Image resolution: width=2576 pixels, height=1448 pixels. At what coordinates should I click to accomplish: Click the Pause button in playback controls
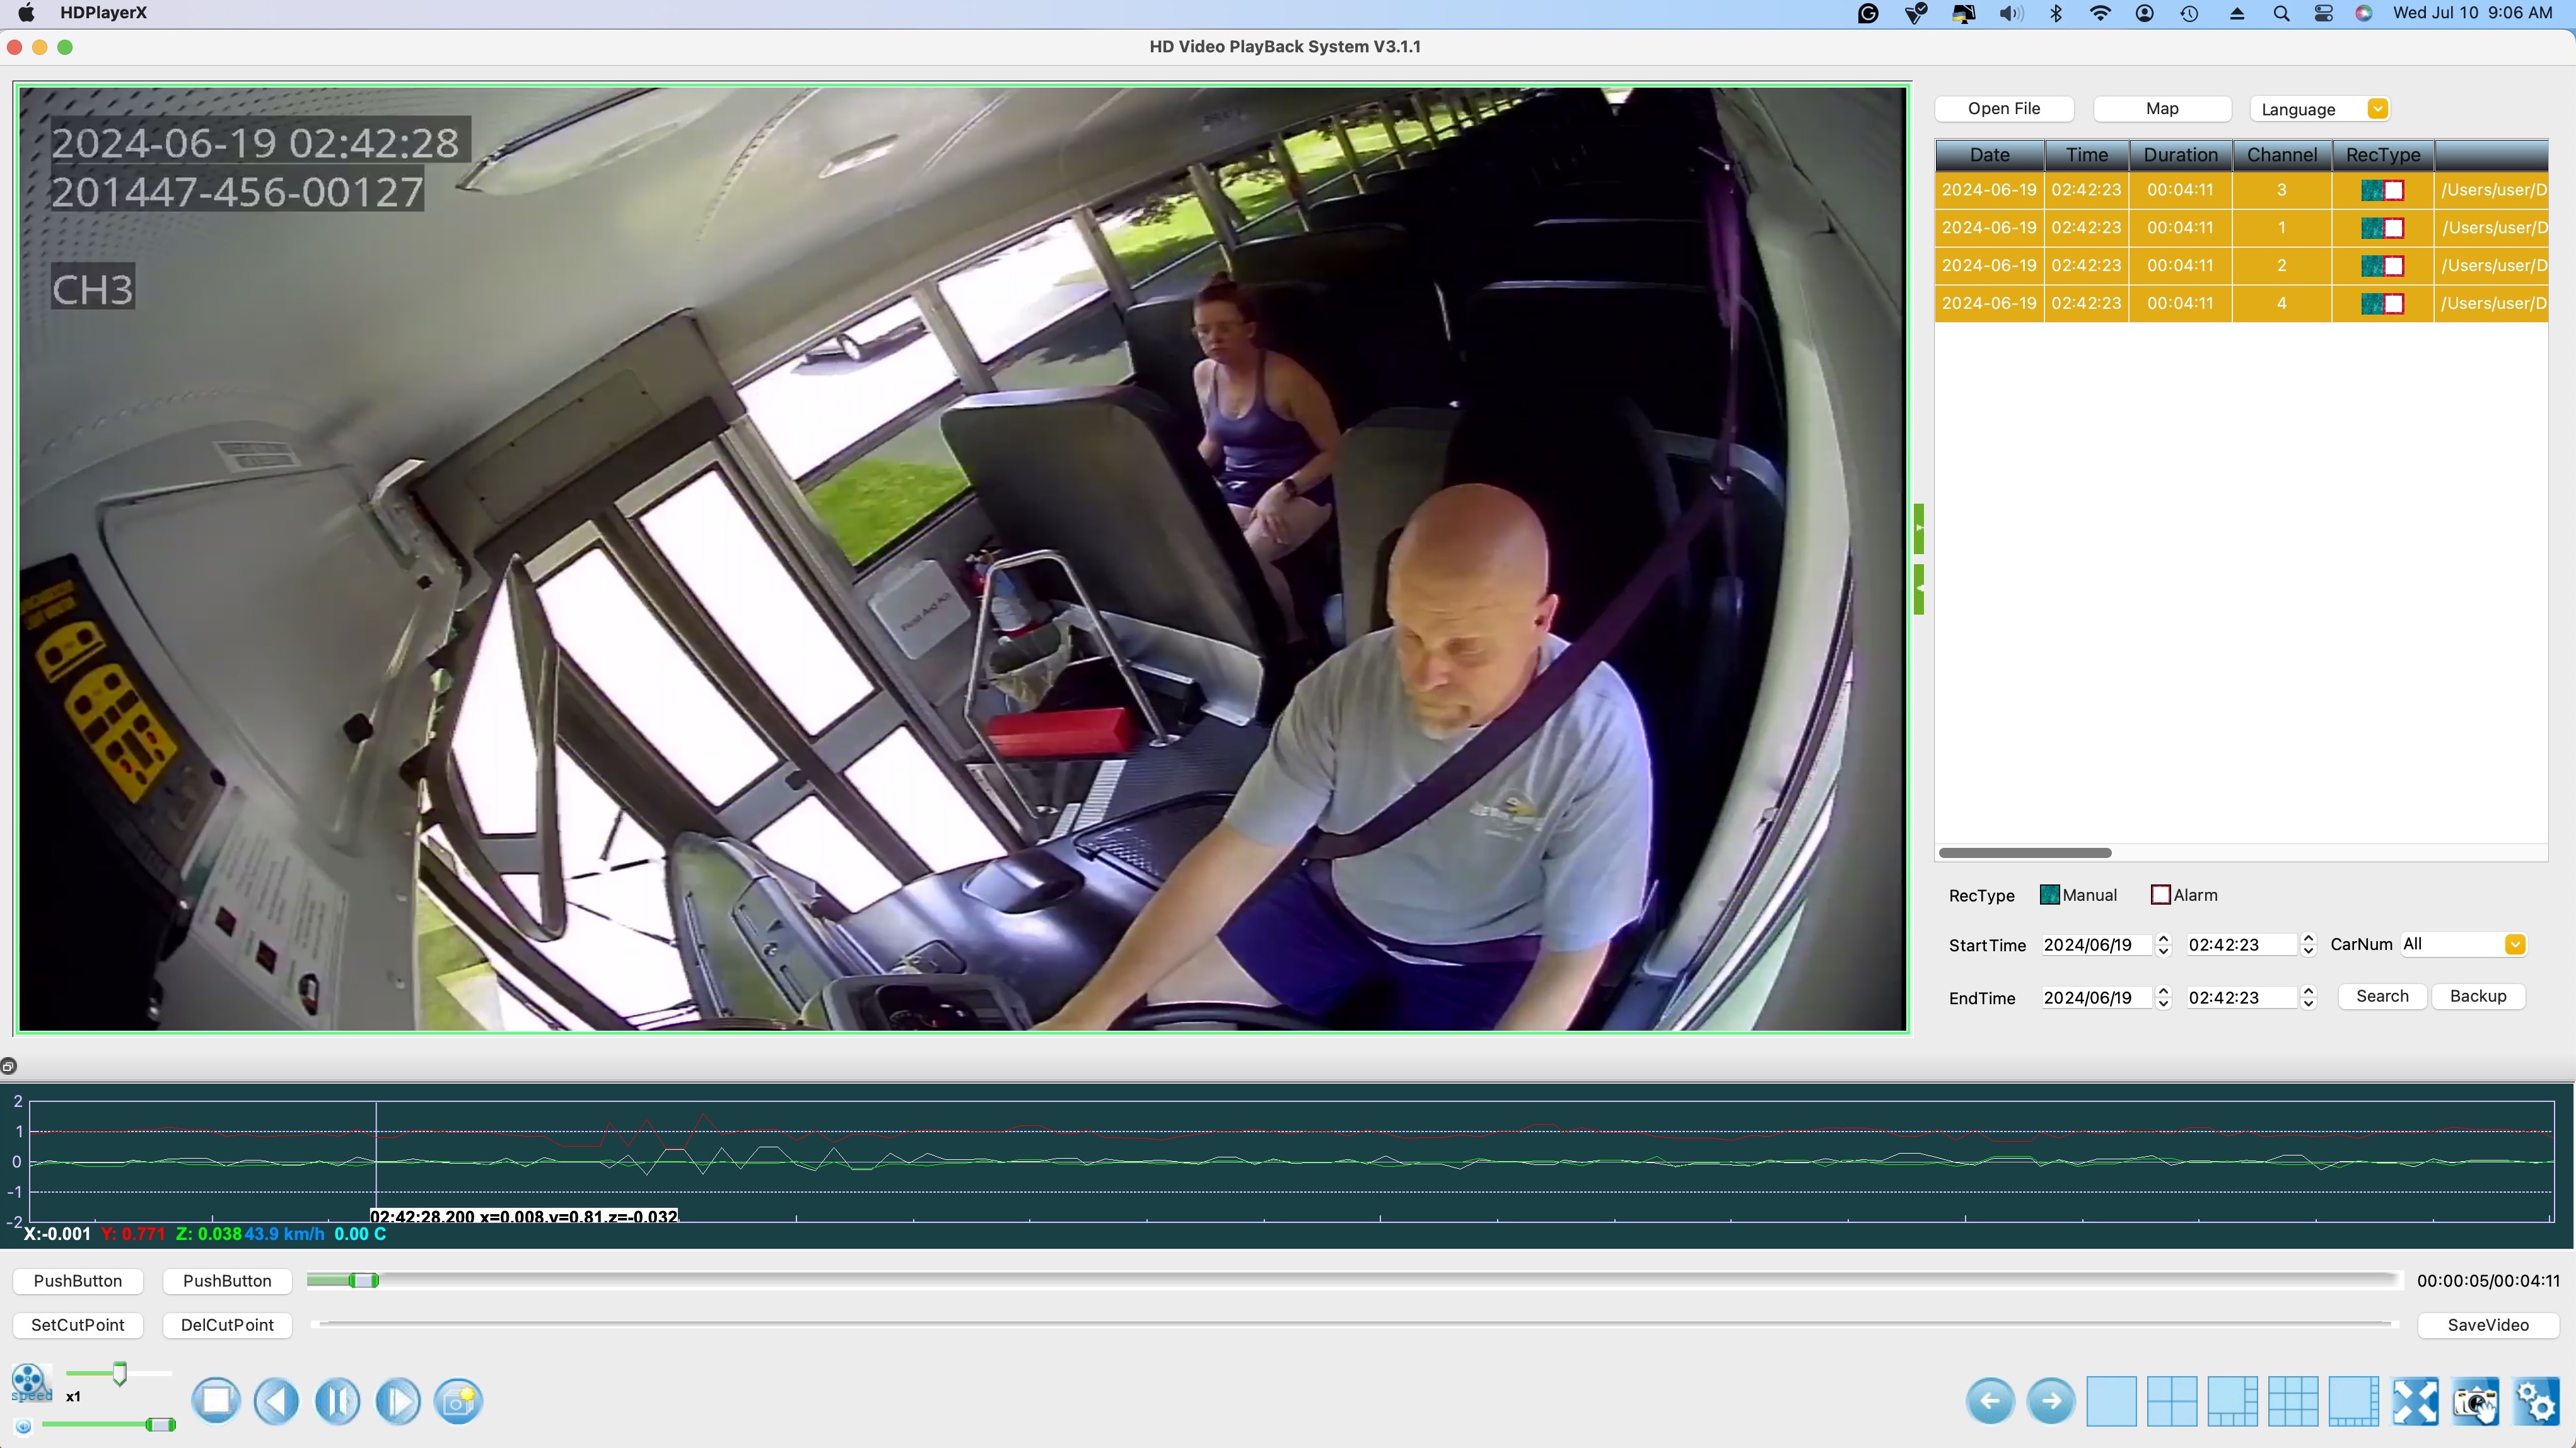pyautogui.click(x=337, y=1400)
